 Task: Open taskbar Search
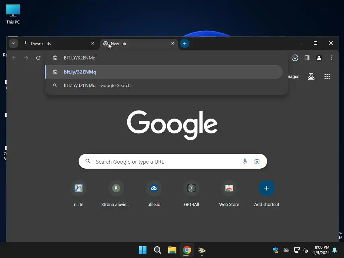[158, 250]
